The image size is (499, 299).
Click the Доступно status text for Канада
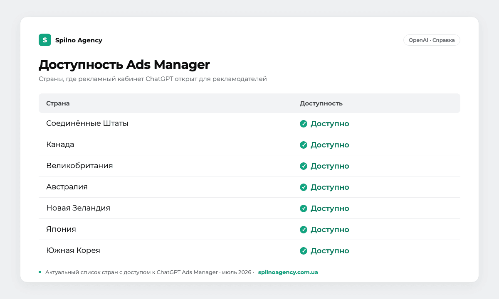coord(330,145)
